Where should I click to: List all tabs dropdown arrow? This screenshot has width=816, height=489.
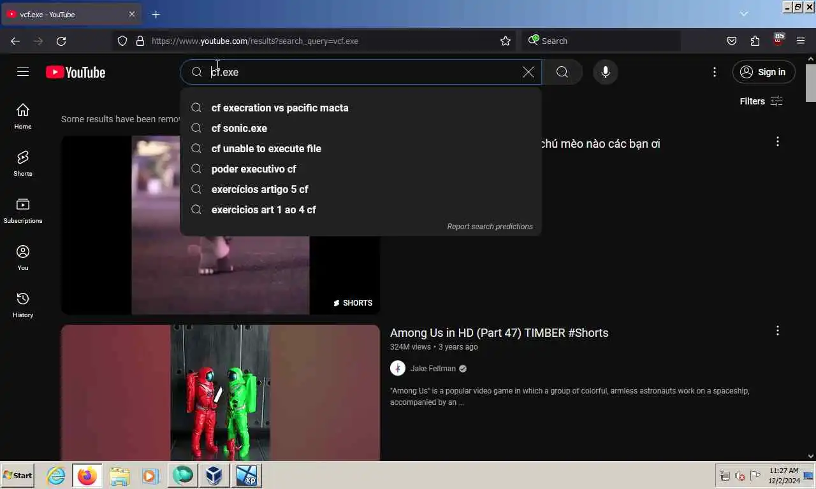(744, 14)
